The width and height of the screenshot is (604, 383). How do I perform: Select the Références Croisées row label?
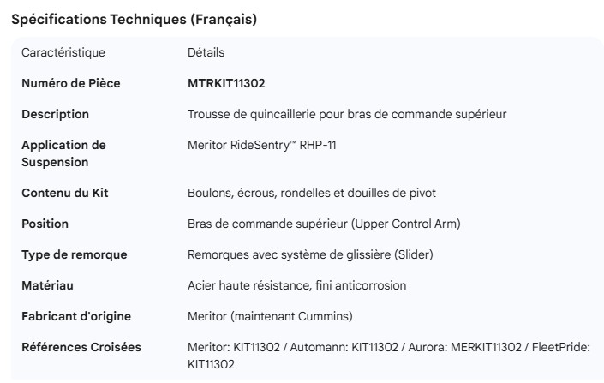(x=81, y=348)
